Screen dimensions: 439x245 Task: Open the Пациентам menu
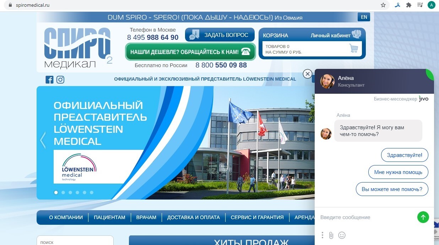[109, 217]
